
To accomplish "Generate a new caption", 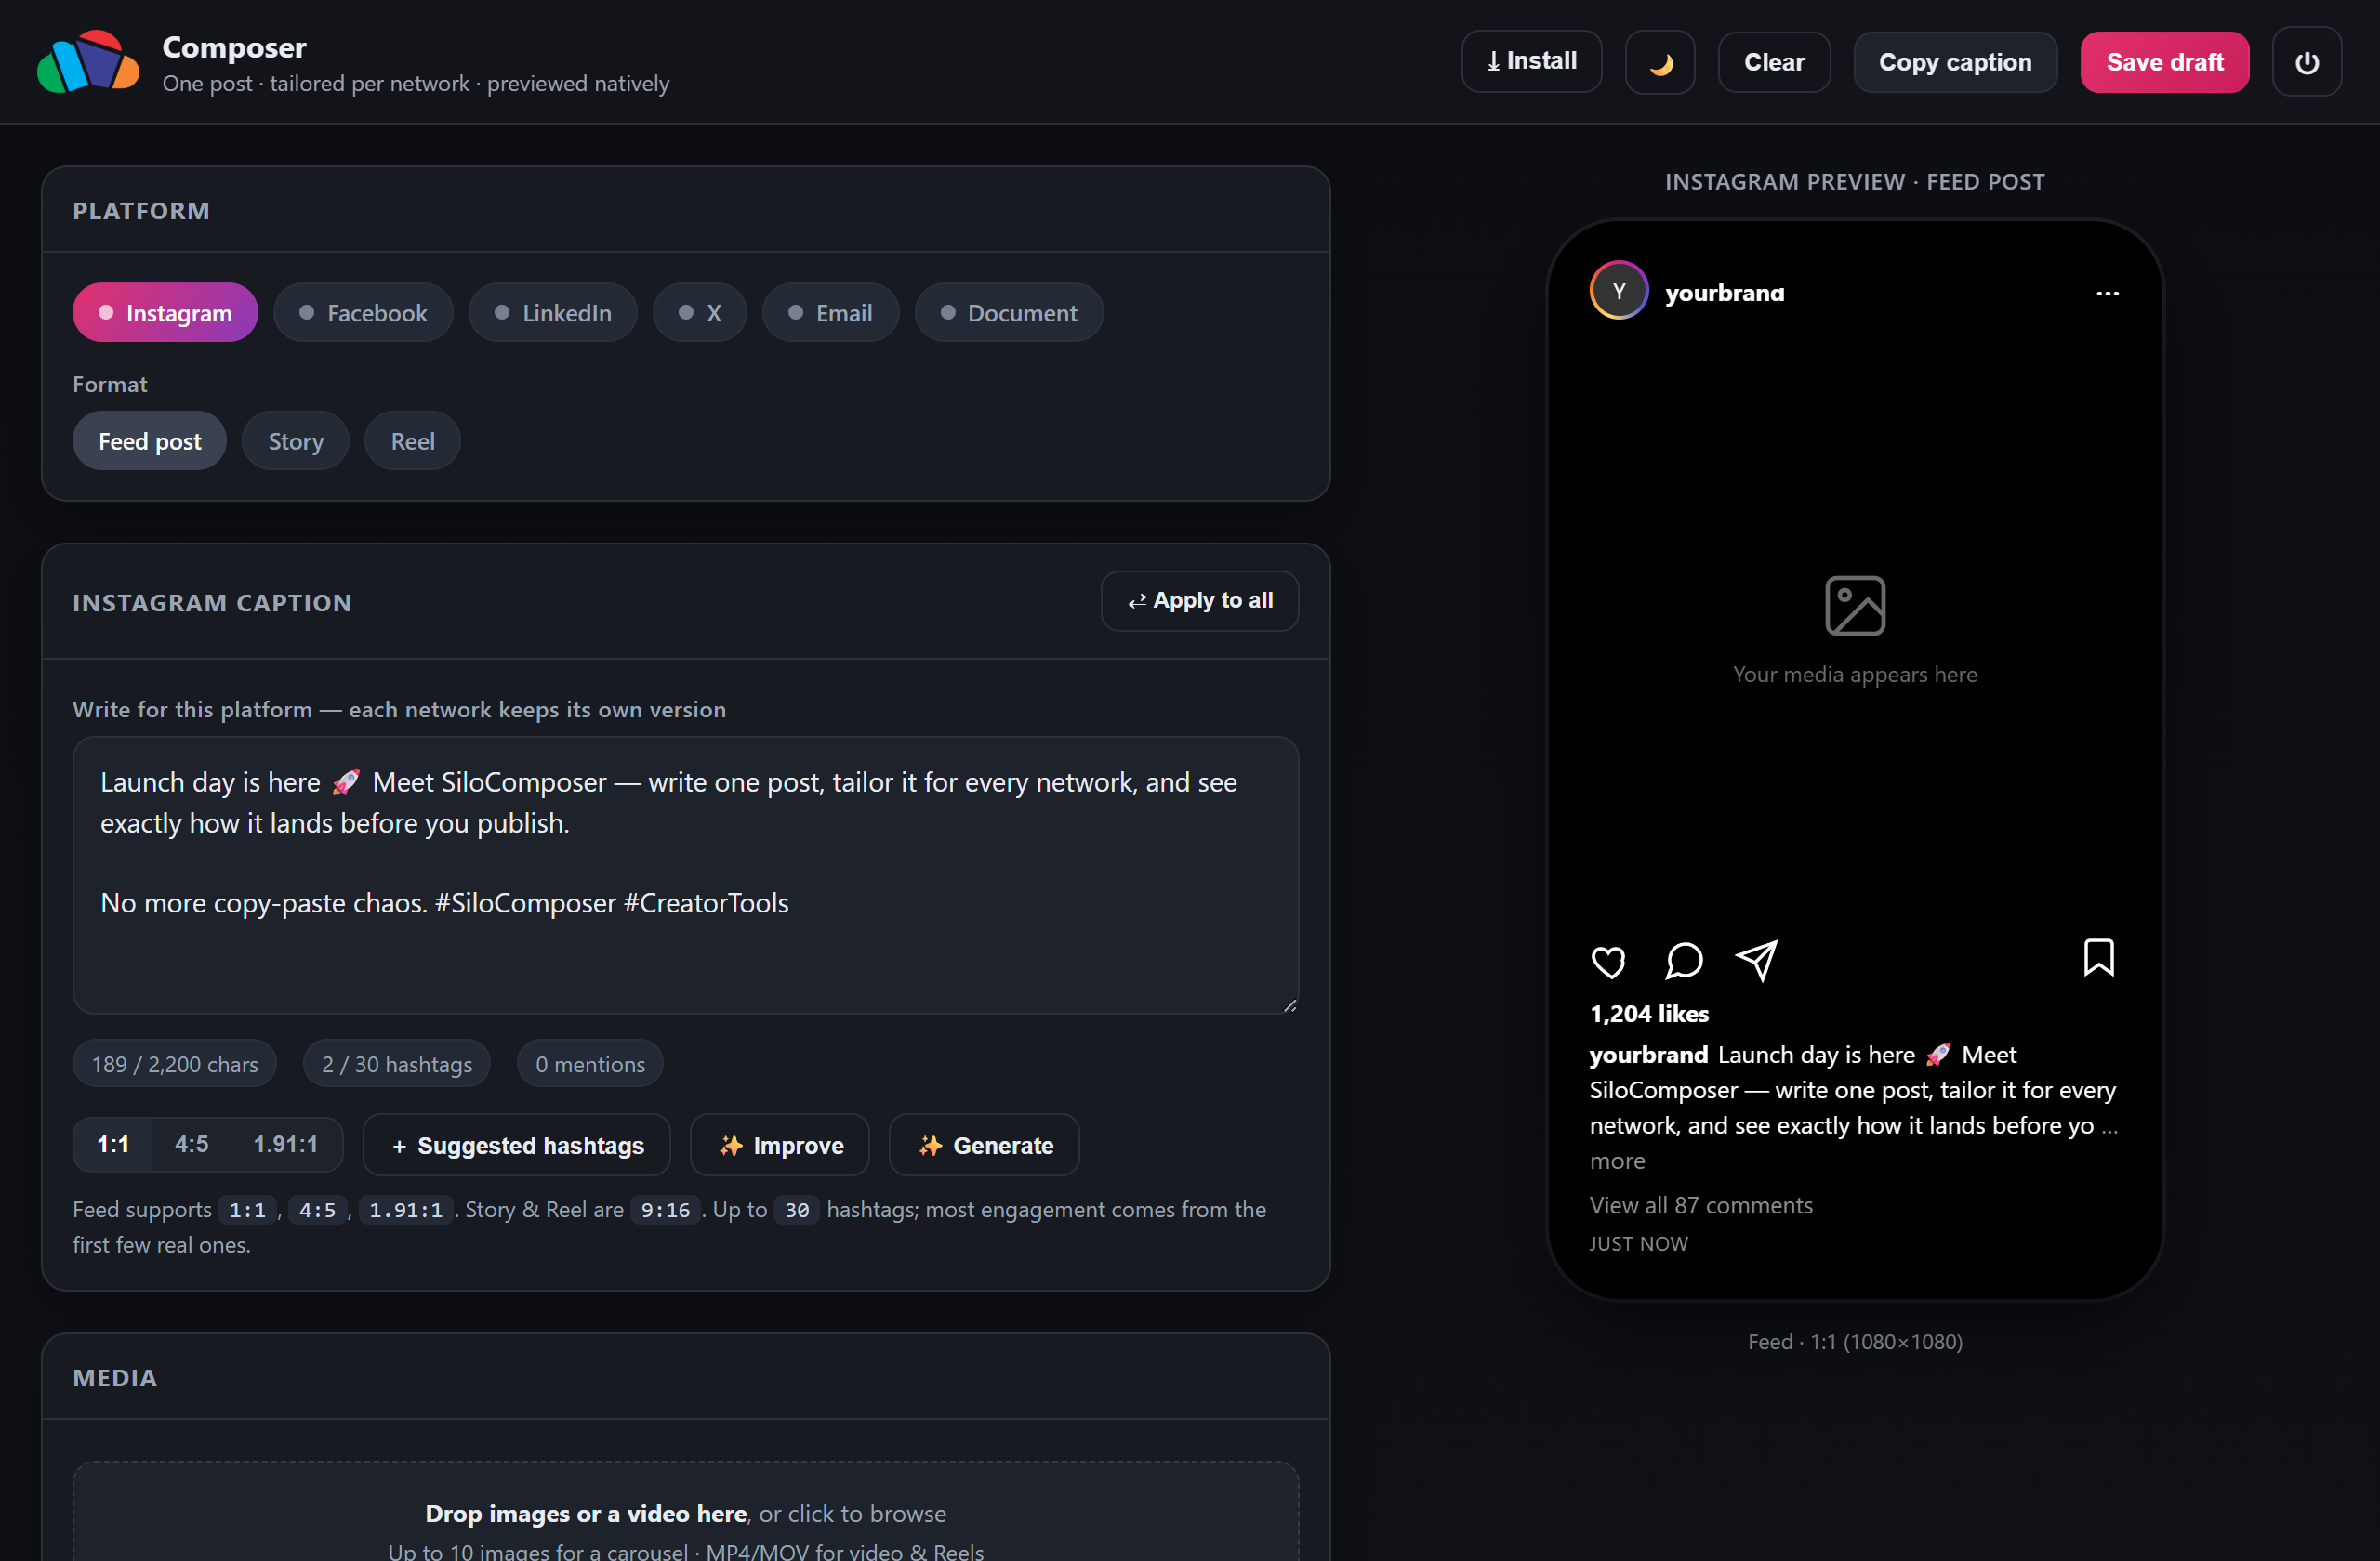I will click(x=984, y=1146).
